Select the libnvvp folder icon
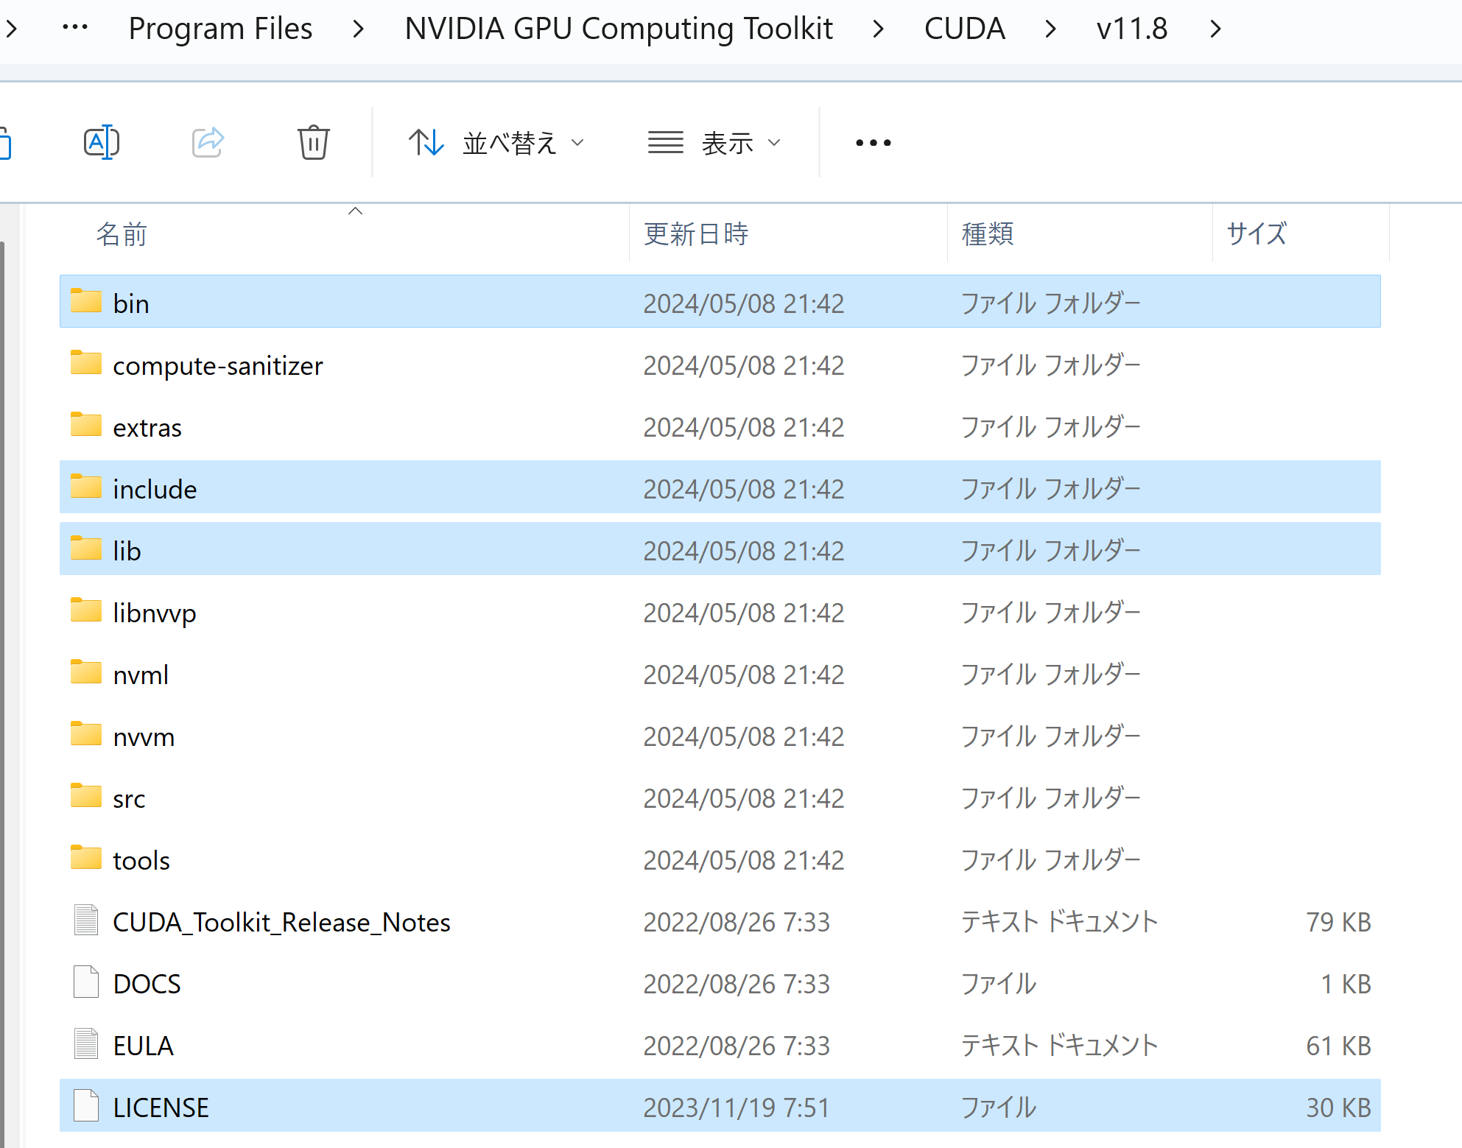The height and width of the screenshot is (1148, 1462). 86,610
